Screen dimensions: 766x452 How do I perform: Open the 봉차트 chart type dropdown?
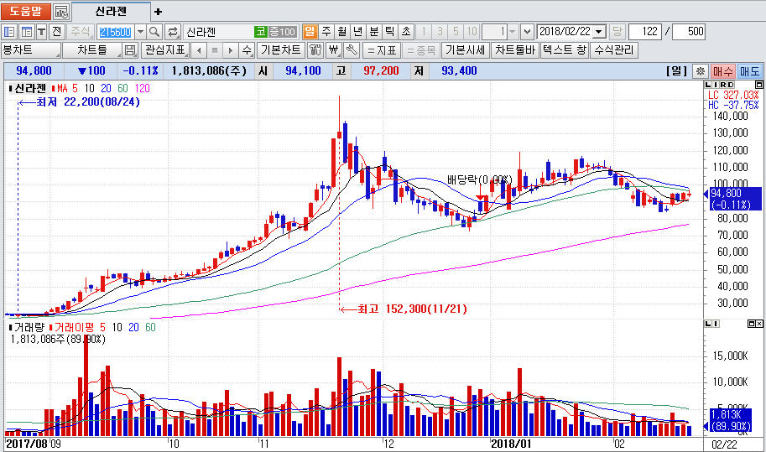(x=31, y=50)
